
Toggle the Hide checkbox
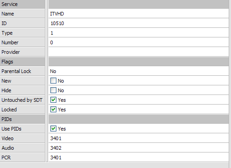[53, 90]
